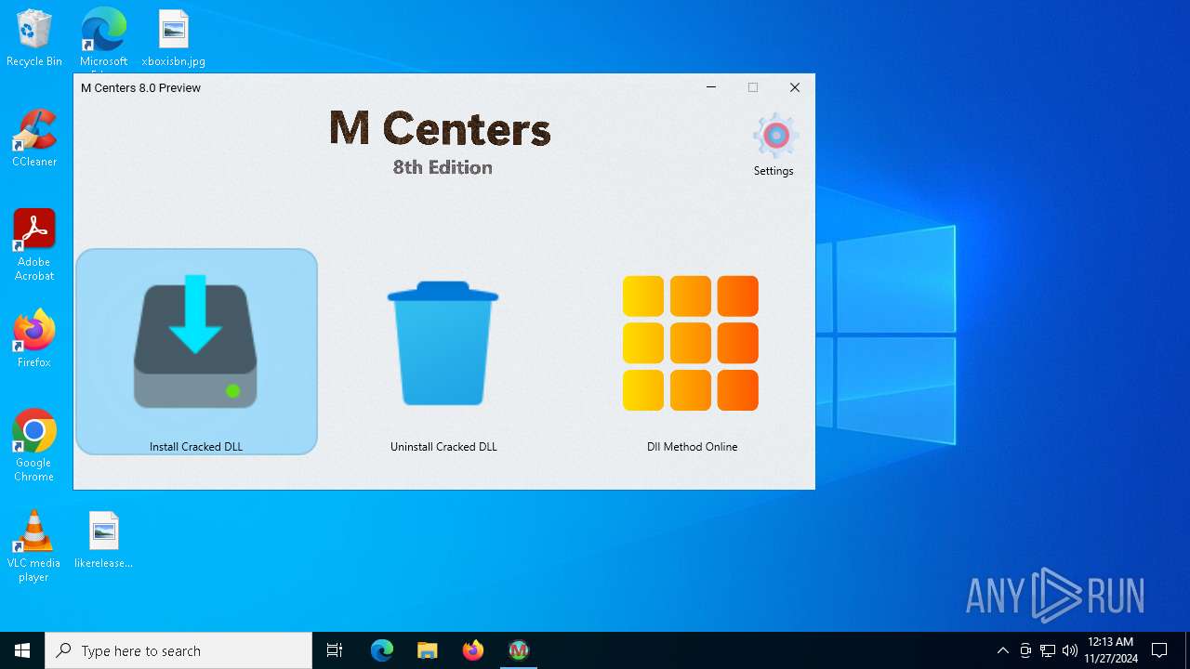1190x669 pixels.
Task: Click the Dll Method Online label
Action: [x=692, y=447]
